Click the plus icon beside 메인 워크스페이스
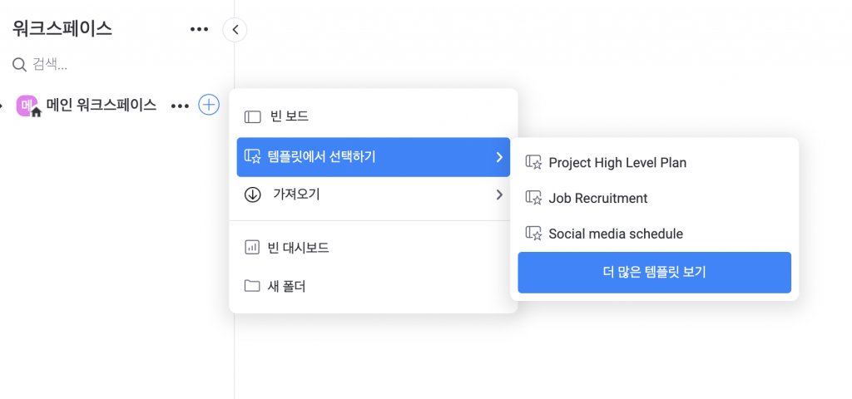Viewport: 852px width, 399px height. 209,104
